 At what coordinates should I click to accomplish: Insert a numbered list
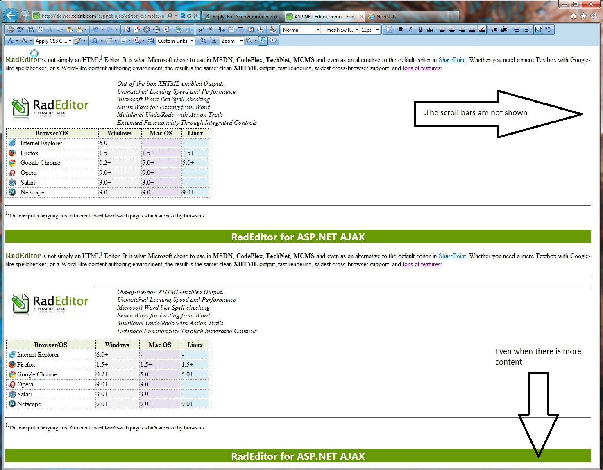(516, 30)
